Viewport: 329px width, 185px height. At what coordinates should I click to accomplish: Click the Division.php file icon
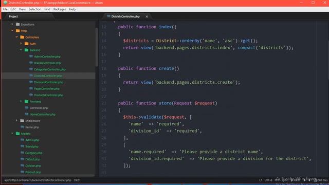[x=22, y=165]
